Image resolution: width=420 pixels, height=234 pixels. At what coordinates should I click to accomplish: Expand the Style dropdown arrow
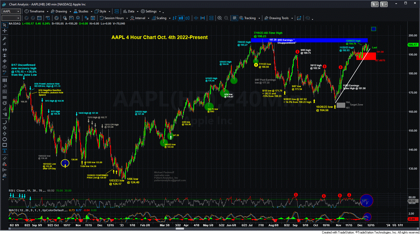pos(109,12)
